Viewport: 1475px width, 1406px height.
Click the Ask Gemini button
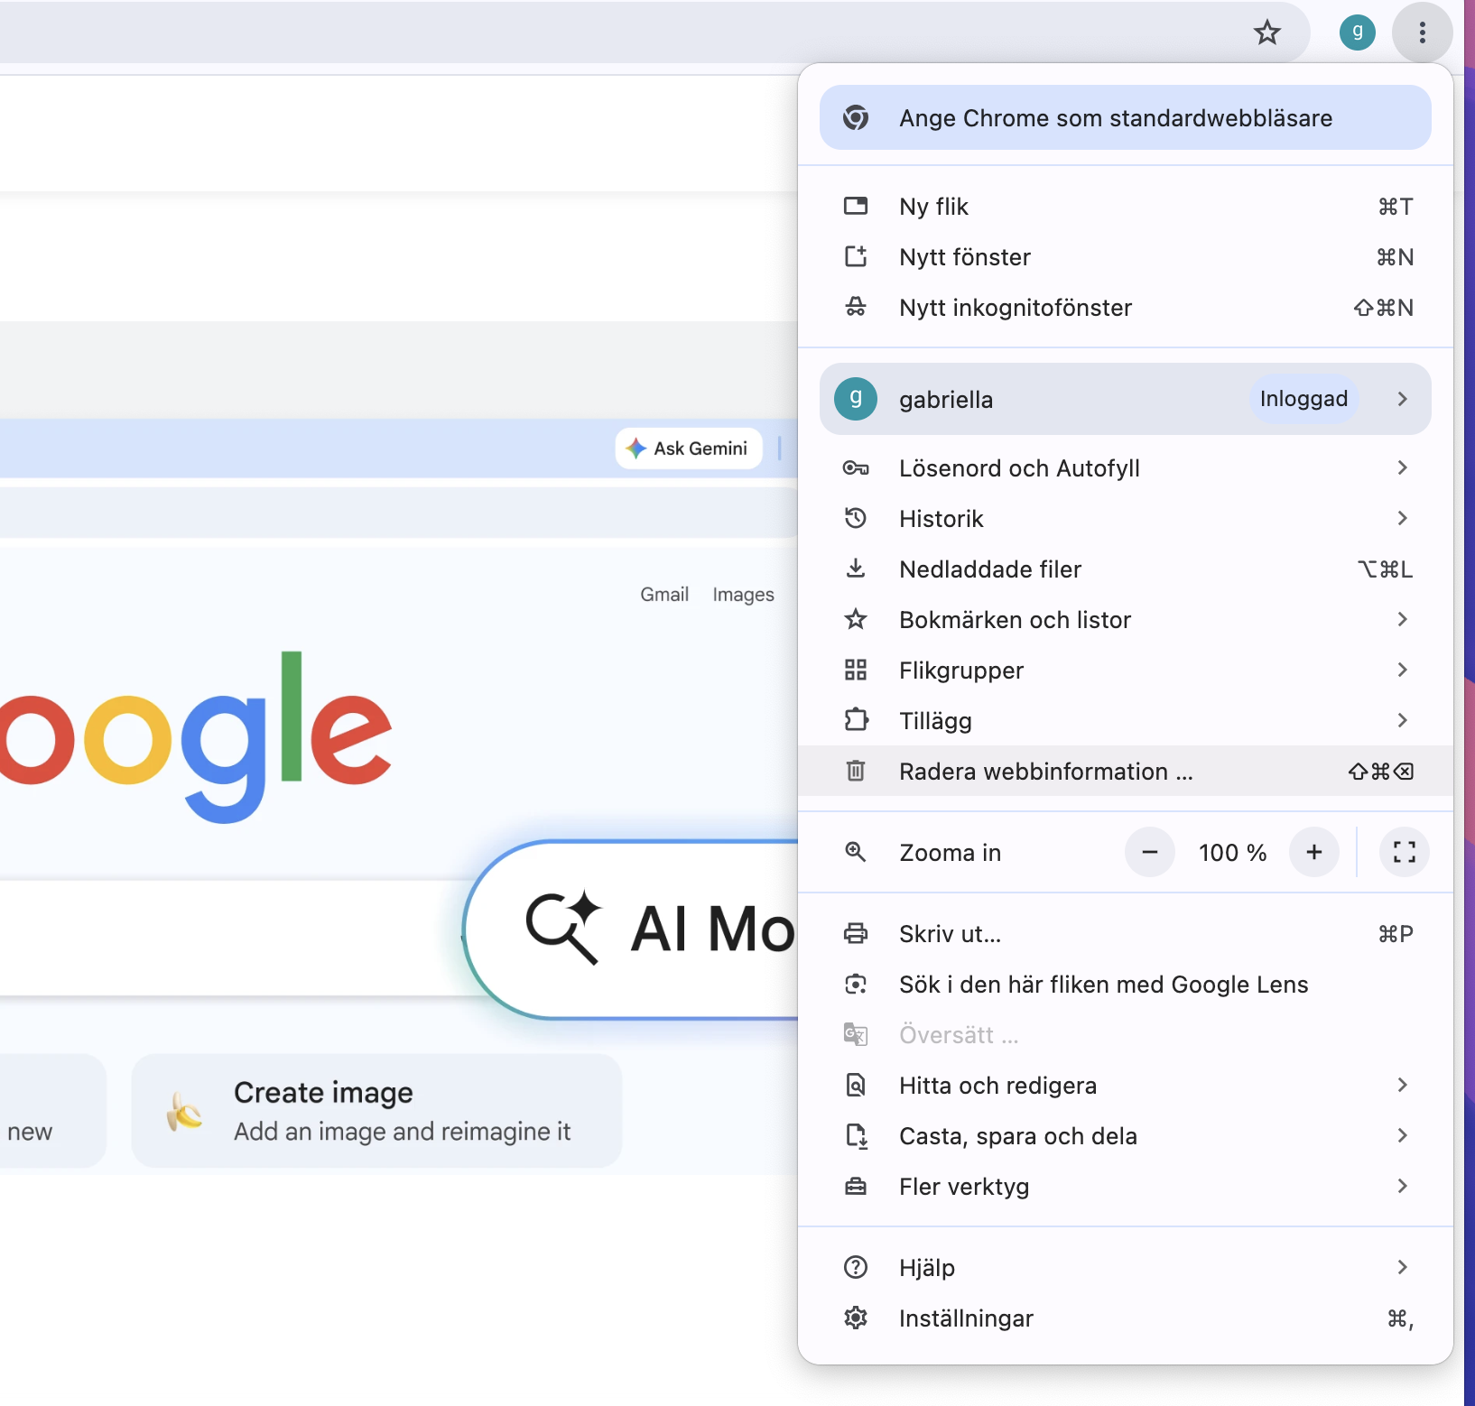click(689, 448)
